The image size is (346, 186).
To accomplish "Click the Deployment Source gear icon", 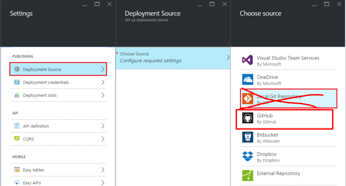I will (17, 69).
